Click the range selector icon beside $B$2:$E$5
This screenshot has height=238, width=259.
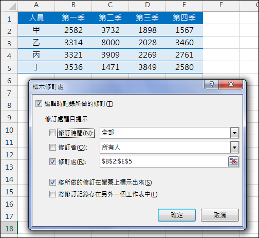point(234,161)
